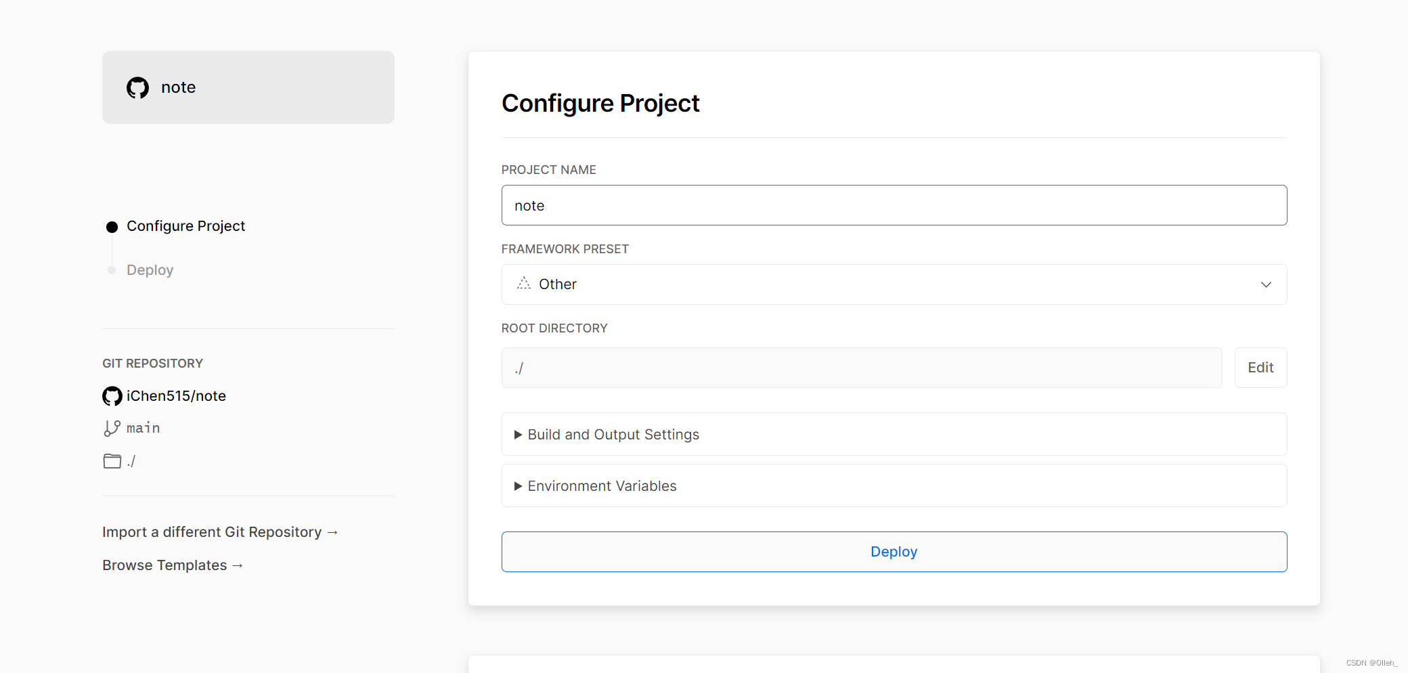
Task: Click the Deploy button
Action: pyautogui.click(x=894, y=552)
